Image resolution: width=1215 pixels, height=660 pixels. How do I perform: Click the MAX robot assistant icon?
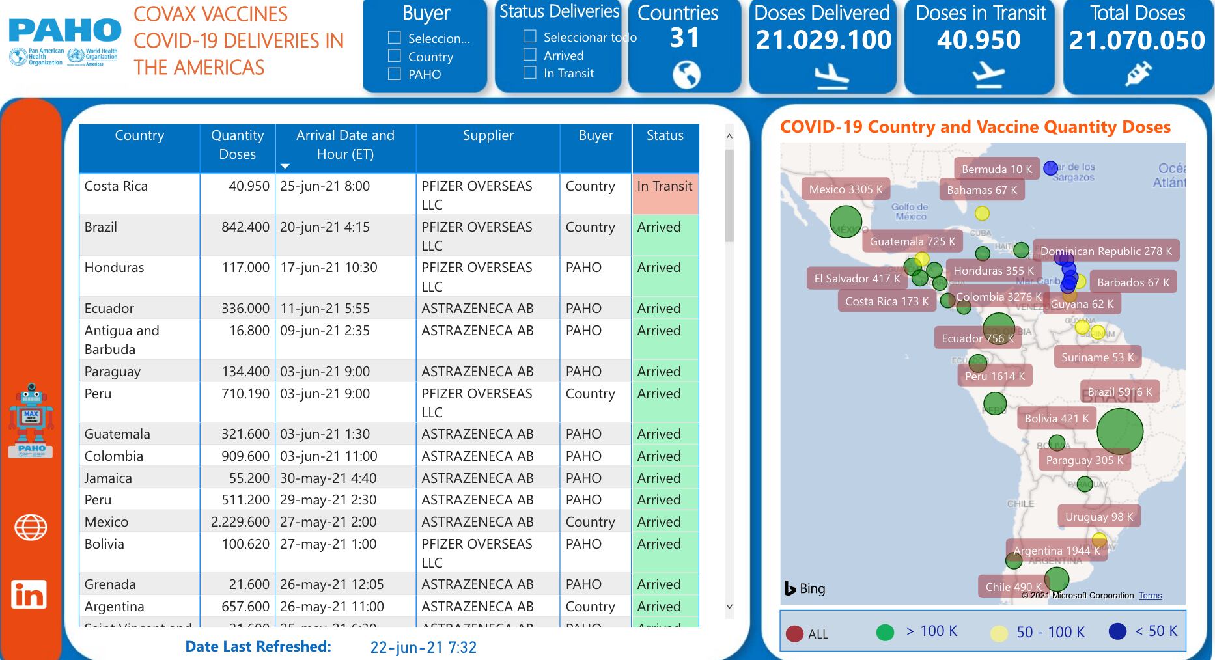point(31,420)
